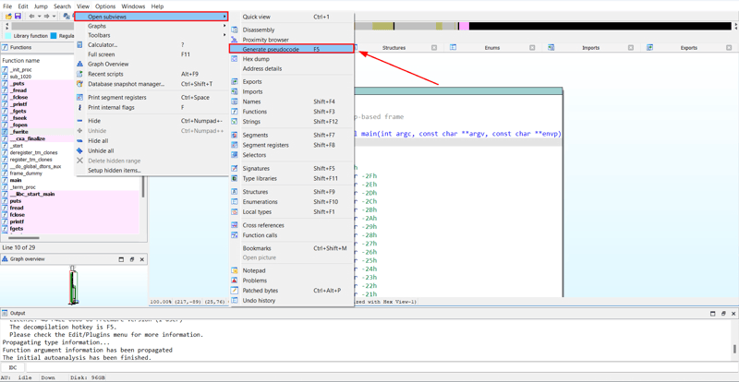Choose Full screen from the View menu
739x382 pixels.
[151, 54]
